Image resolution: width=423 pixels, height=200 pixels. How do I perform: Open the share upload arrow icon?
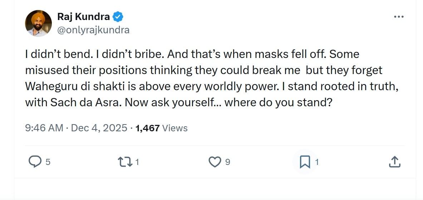[x=394, y=162]
